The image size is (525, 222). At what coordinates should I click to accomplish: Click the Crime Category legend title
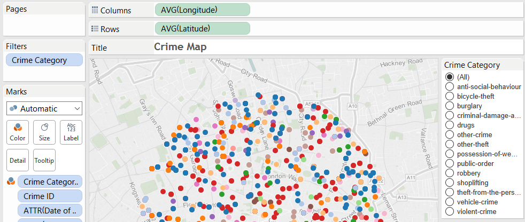click(x=472, y=65)
